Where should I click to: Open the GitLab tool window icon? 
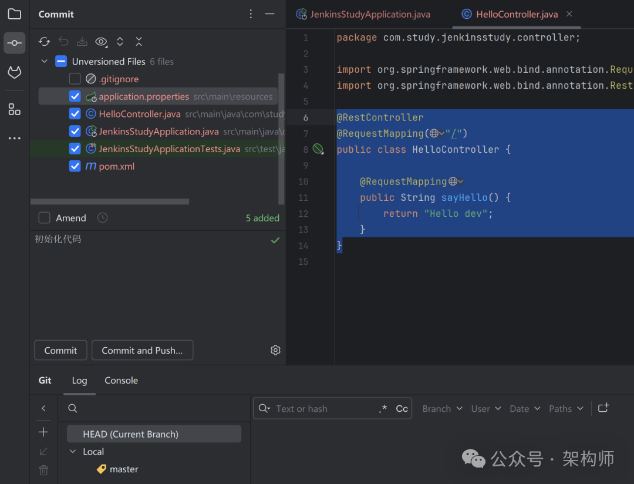(x=15, y=73)
